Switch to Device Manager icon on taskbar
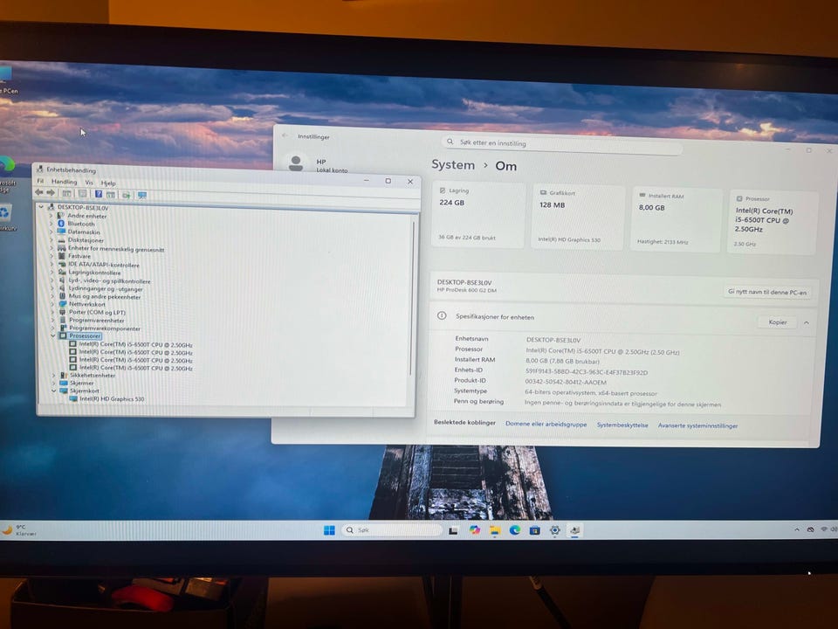 pos(575,530)
